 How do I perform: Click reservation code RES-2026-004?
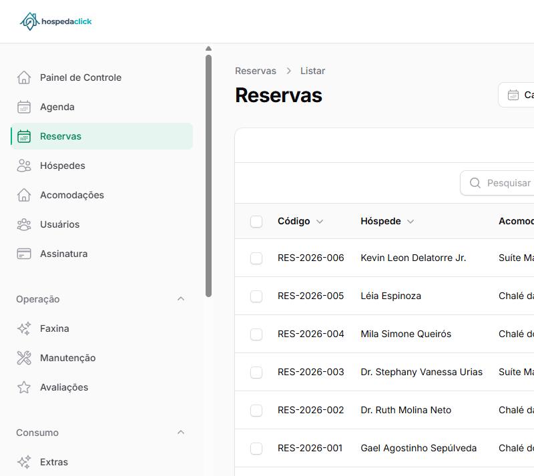(310, 334)
